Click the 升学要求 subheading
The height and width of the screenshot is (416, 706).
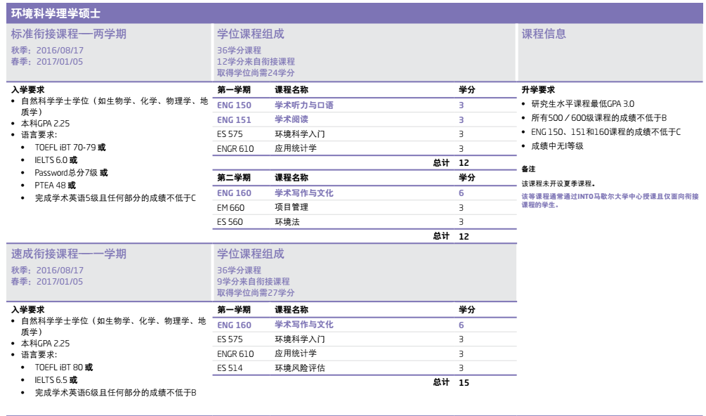click(537, 90)
